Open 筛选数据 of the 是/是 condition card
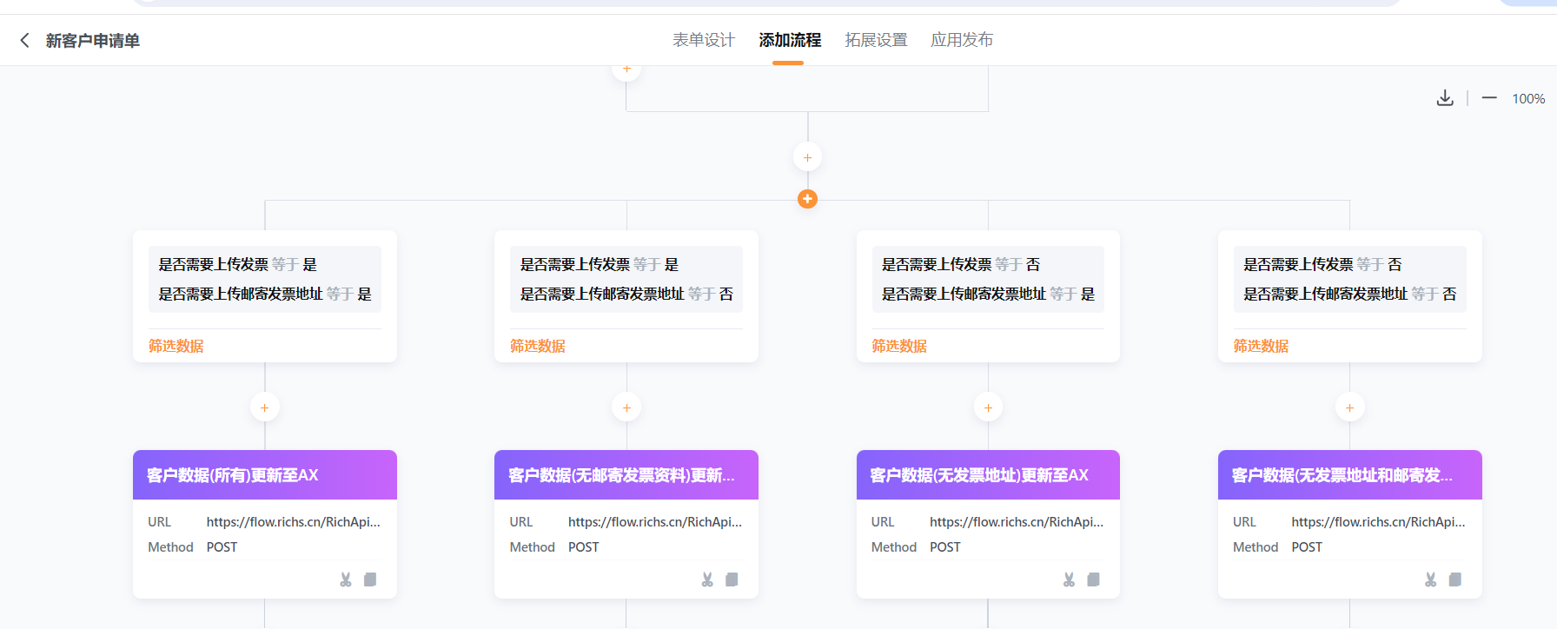The width and height of the screenshot is (1557, 629). pos(176,346)
